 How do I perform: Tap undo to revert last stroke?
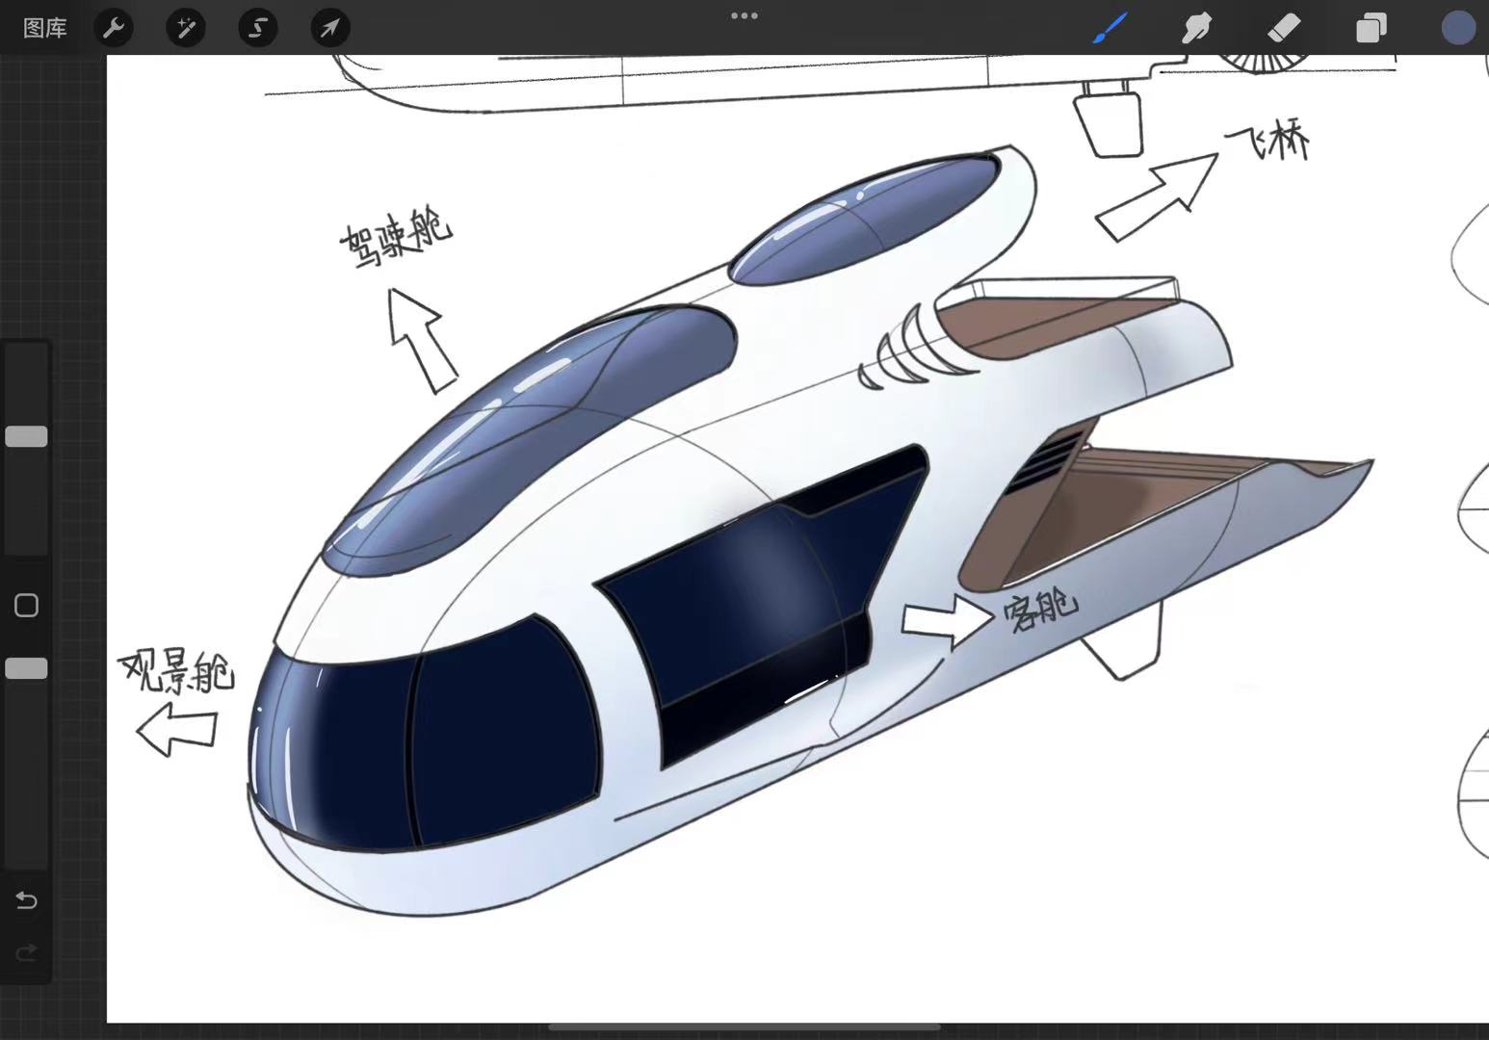(26, 900)
